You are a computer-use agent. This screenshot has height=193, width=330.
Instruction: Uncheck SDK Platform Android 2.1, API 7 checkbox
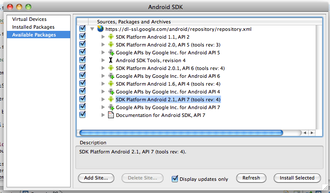click(82, 99)
